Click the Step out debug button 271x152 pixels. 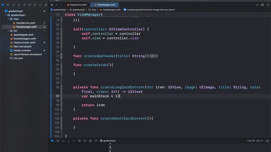pos(74,141)
